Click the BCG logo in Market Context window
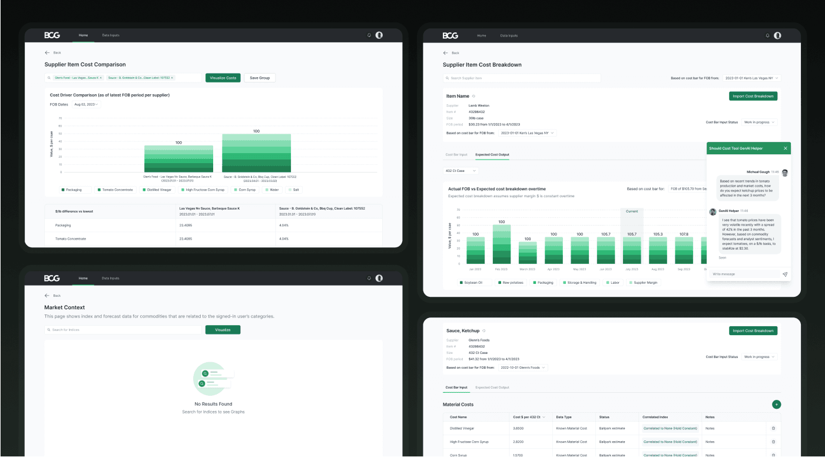 [x=52, y=278]
